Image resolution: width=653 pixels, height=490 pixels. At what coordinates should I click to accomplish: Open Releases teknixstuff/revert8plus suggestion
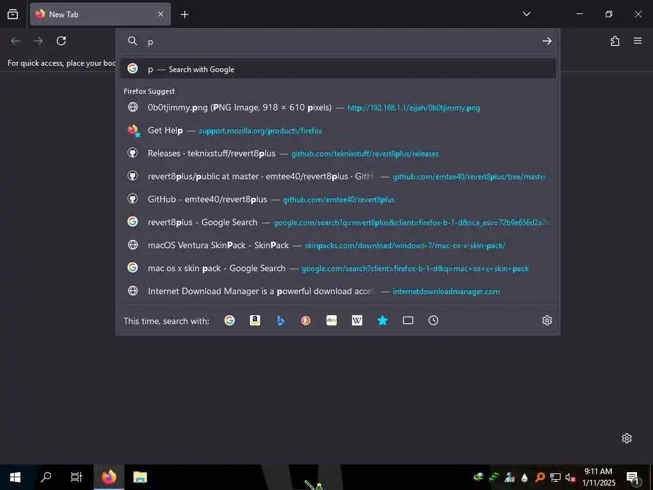[338, 153]
